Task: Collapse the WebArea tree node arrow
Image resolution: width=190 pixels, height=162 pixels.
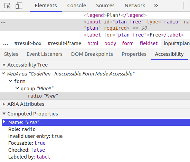Action: pyautogui.click(x=3, y=73)
